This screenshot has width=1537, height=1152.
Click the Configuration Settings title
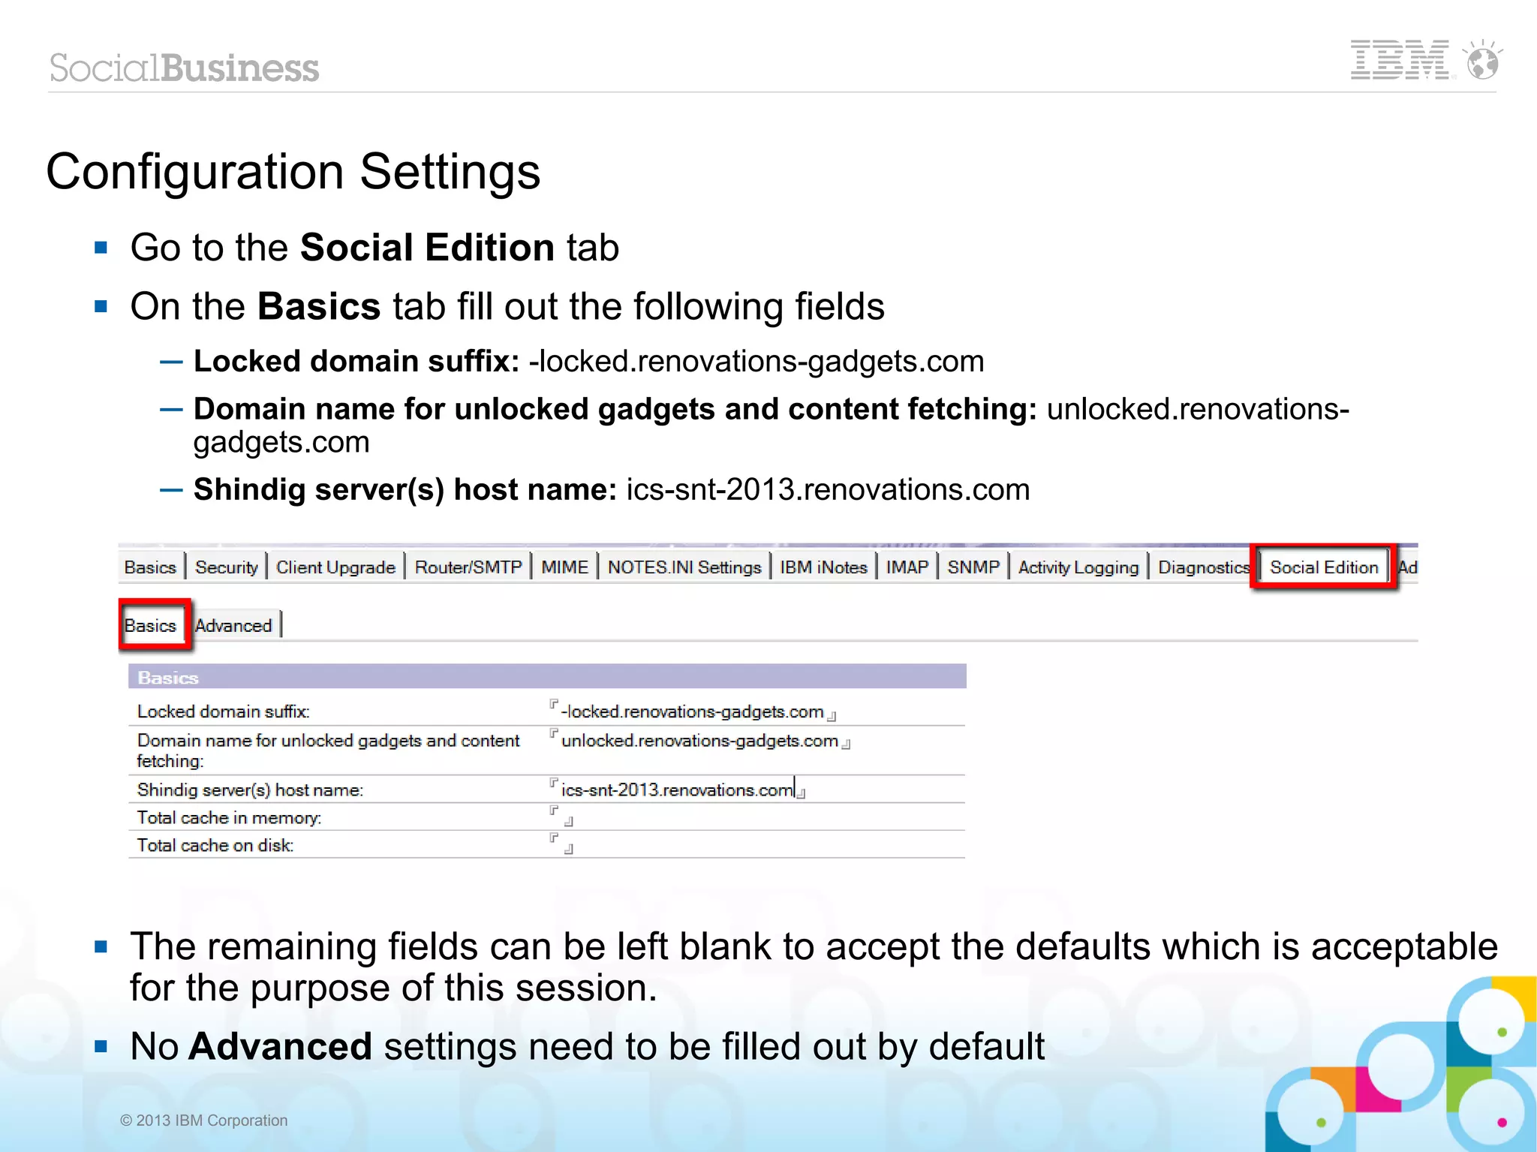[293, 172]
